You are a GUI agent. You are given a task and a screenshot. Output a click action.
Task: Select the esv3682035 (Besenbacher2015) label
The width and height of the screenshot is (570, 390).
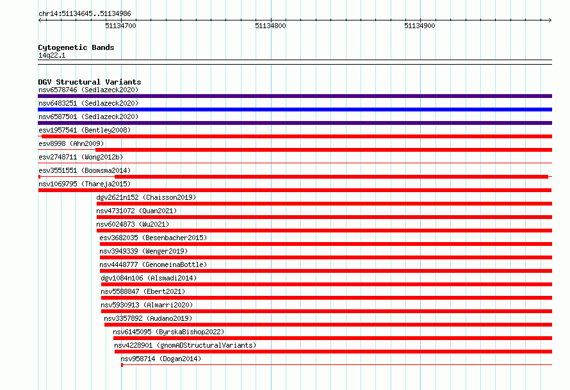point(153,238)
